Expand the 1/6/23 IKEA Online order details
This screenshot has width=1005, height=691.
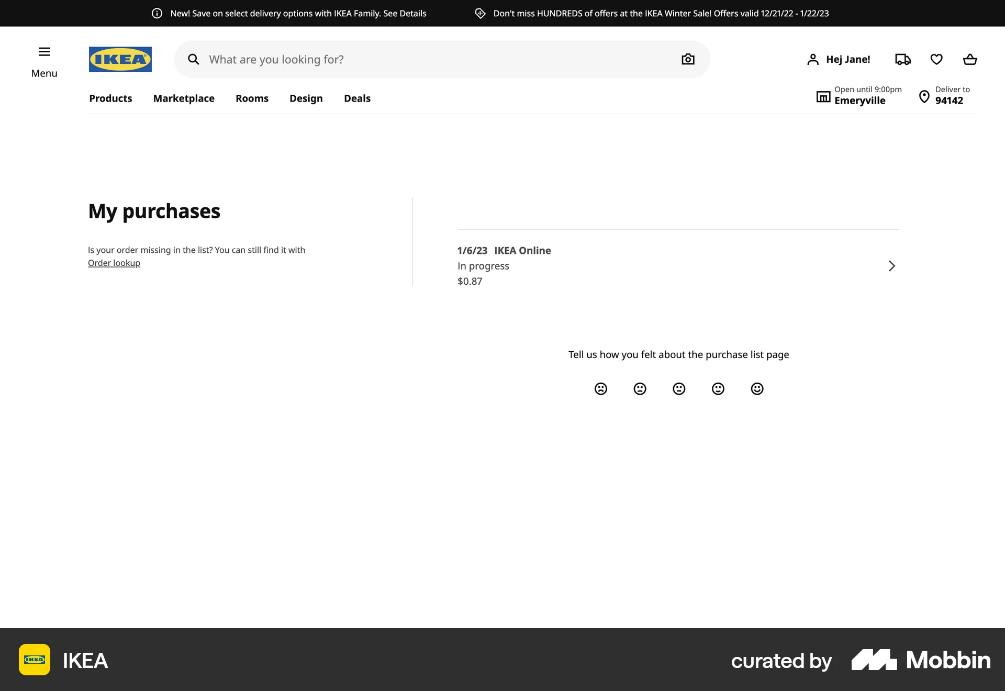(x=892, y=266)
